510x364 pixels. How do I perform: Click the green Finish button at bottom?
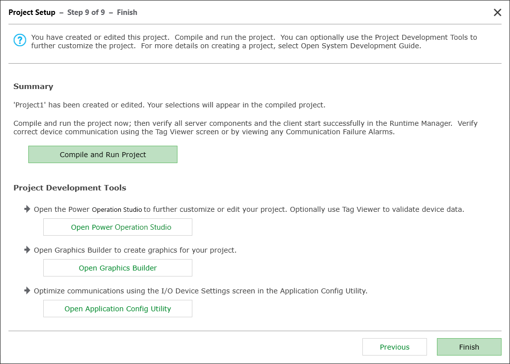coord(469,347)
